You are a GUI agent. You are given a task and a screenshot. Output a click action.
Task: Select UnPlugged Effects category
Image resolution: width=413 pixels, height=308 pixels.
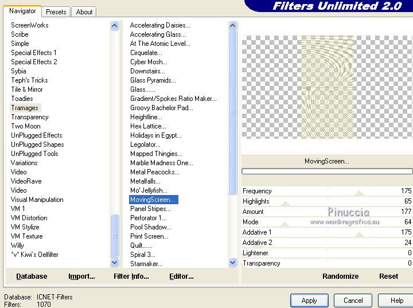tap(37, 135)
